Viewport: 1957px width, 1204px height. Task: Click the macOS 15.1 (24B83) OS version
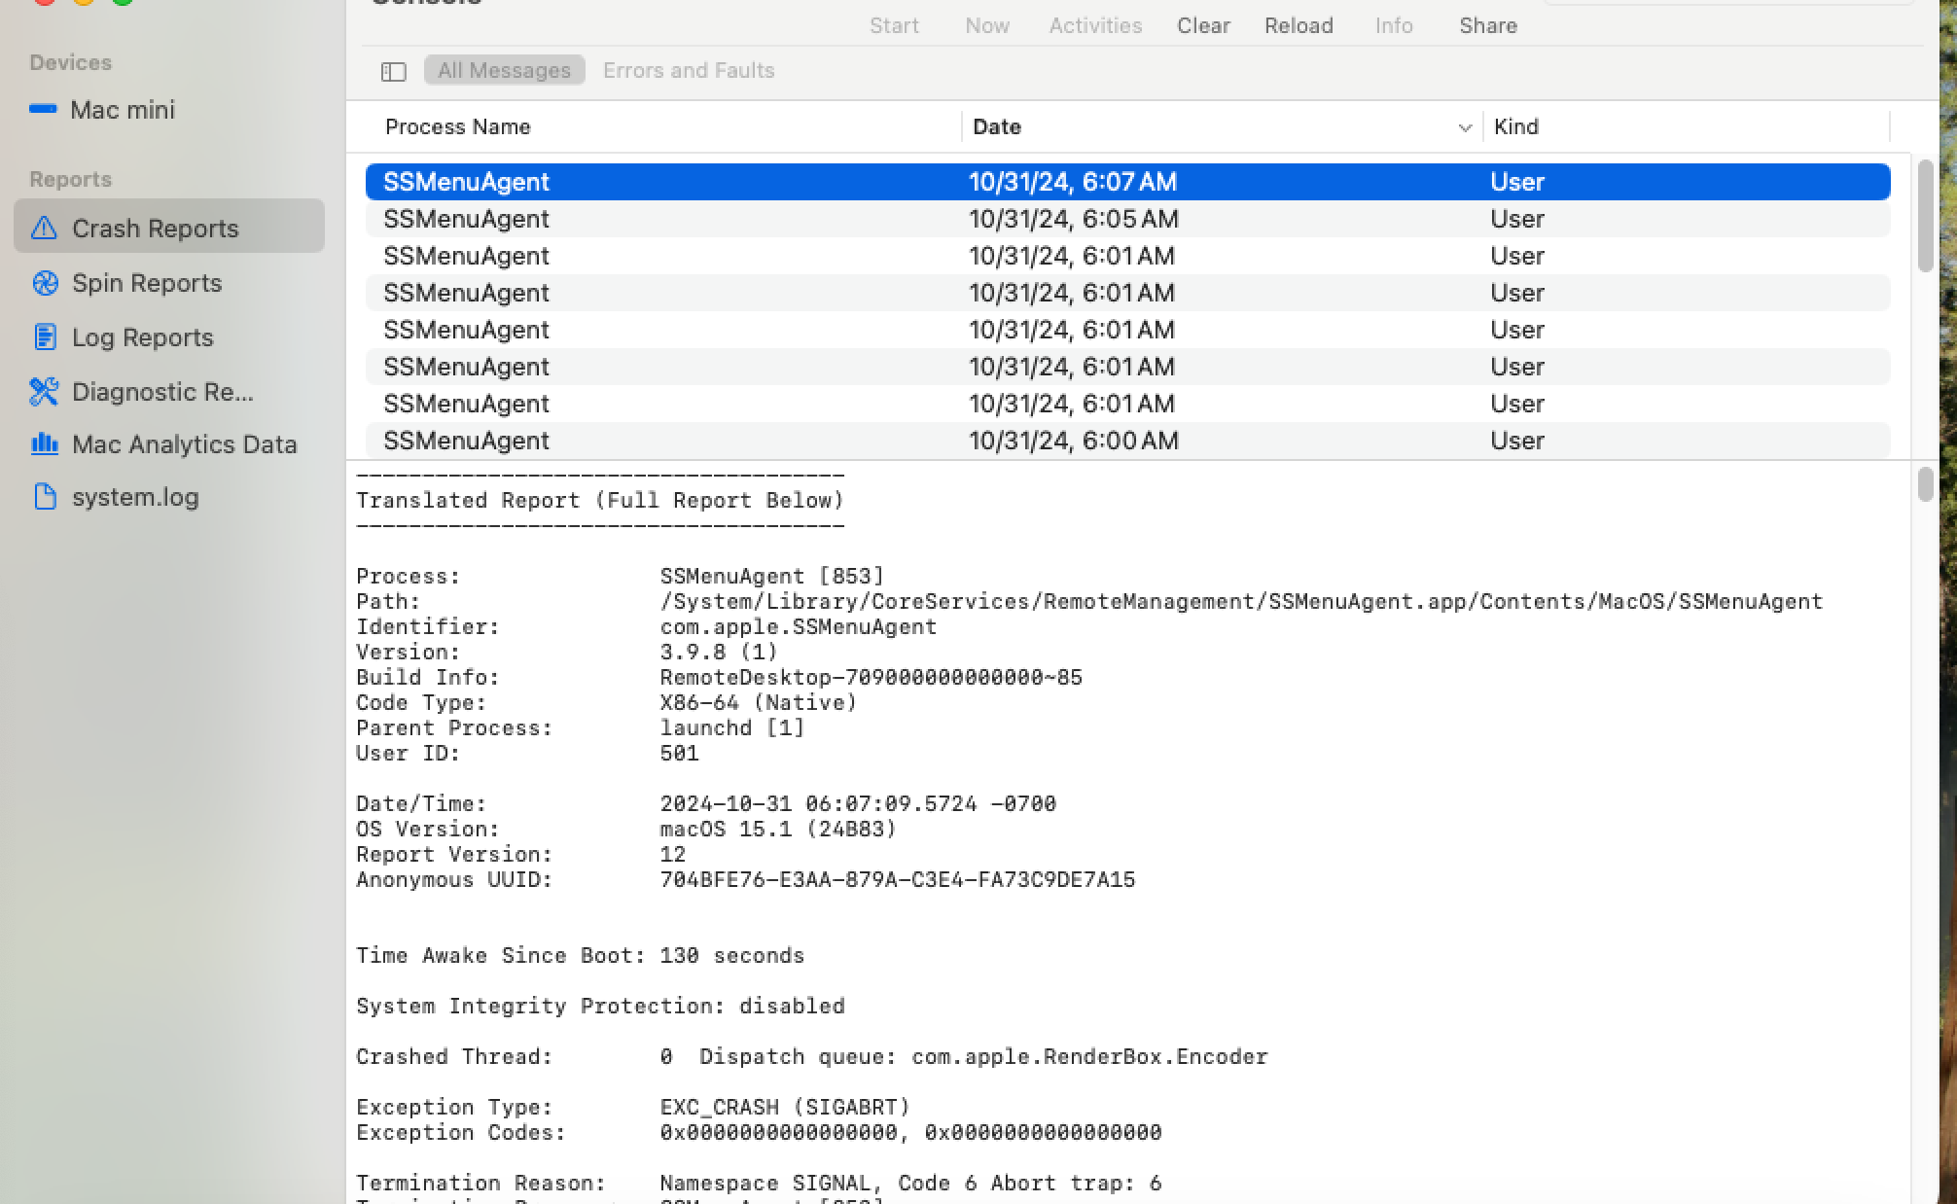778,829
